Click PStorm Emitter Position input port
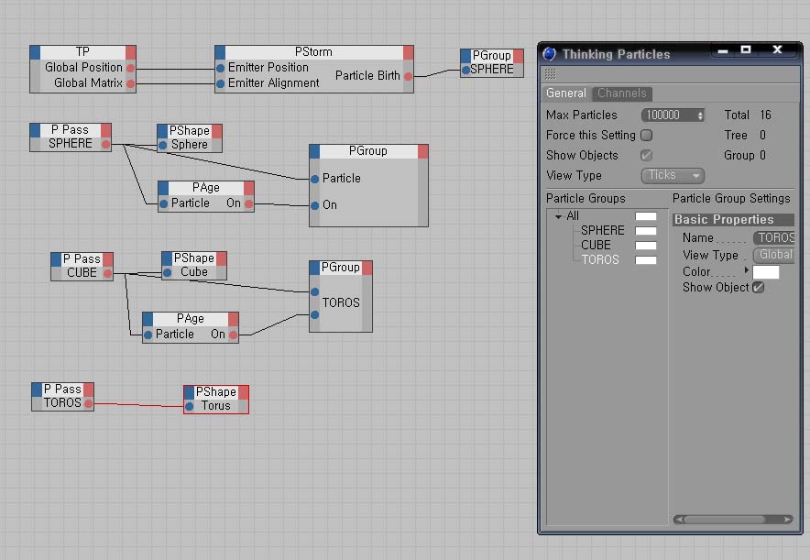The height and width of the screenshot is (560, 810). click(221, 68)
